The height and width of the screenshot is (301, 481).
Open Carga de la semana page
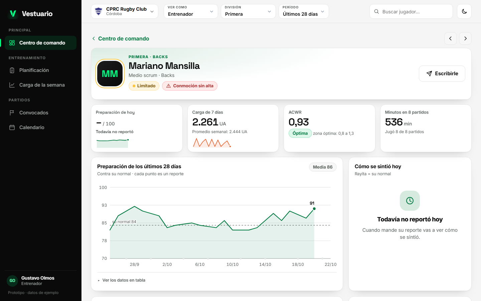click(40, 85)
